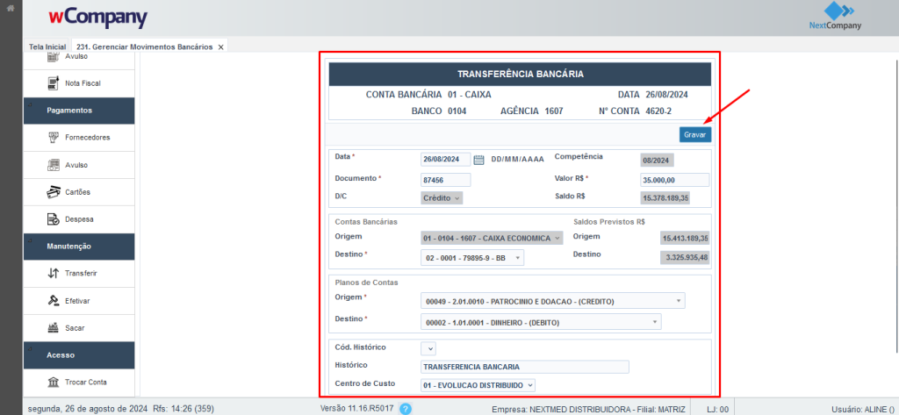Click Saldos Previstos Destino value 3.325.935,48
The width and height of the screenshot is (899, 415).
[685, 258]
